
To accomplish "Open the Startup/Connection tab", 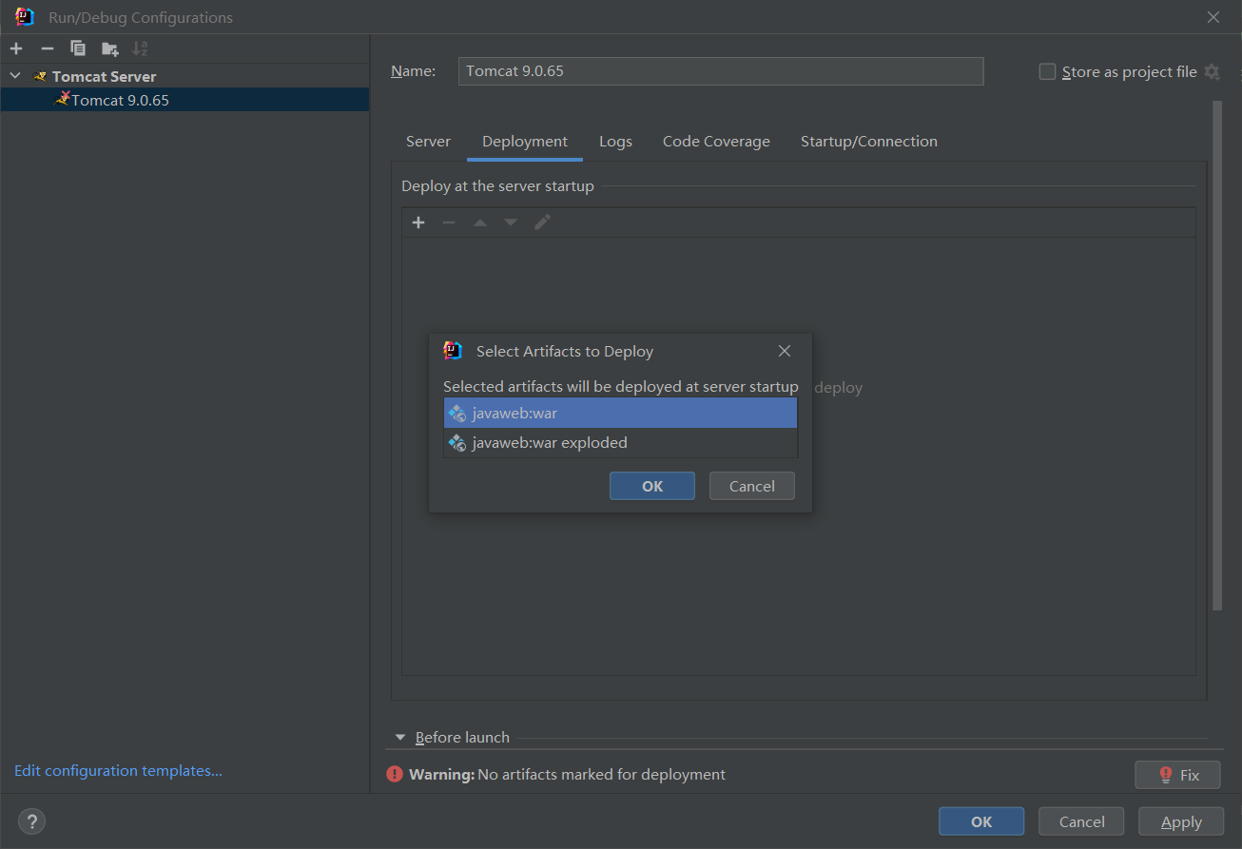I will 869,142.
